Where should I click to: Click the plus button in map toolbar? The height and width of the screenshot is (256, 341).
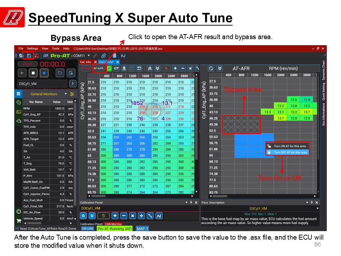click(x=175, y=69)
